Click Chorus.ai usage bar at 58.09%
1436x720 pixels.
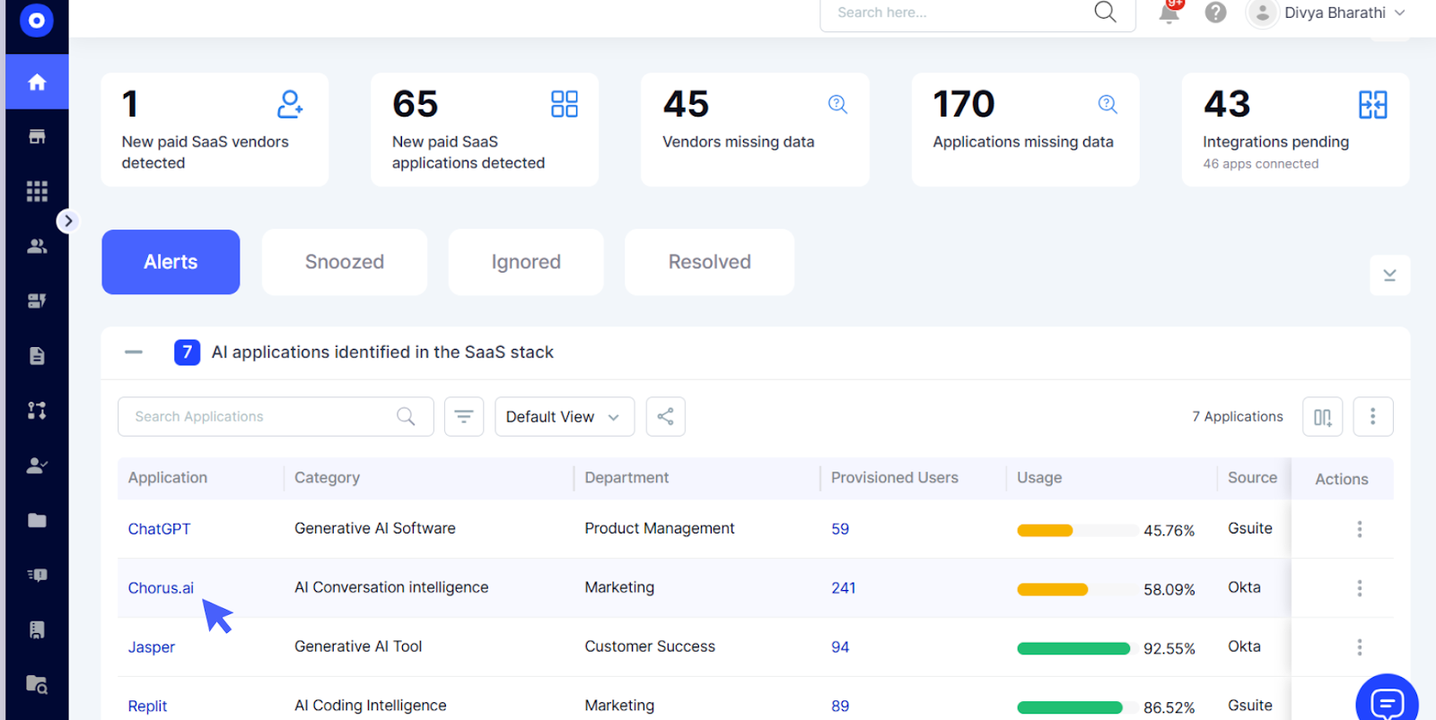1077,589
